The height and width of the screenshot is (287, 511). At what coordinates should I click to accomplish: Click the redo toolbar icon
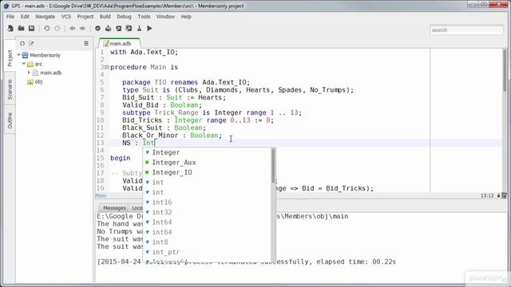[57, 29]
